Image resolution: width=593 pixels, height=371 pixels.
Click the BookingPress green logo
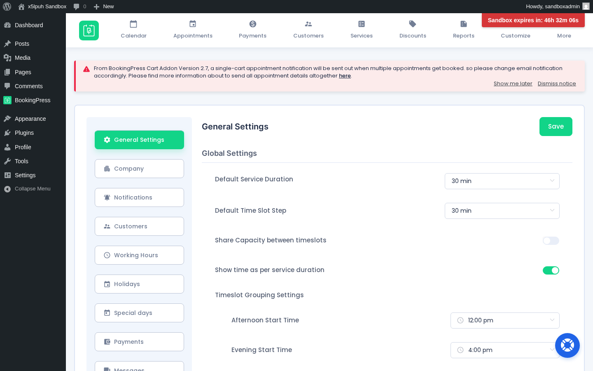(x=89, y=31)
